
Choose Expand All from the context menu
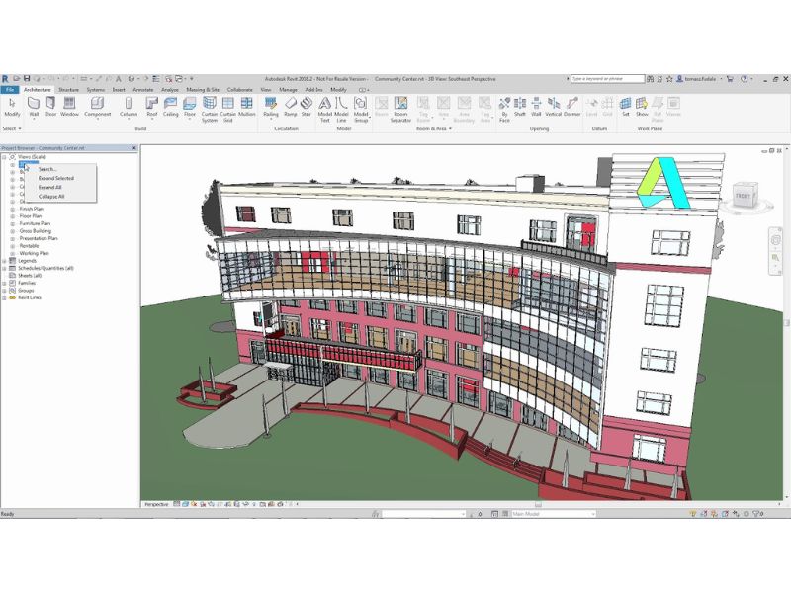pos(50,187)
